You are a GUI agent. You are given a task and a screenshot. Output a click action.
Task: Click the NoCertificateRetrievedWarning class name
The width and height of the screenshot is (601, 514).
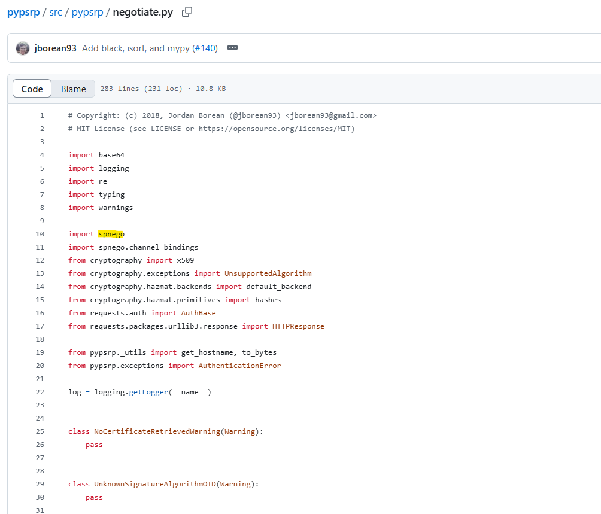(157, 431)
